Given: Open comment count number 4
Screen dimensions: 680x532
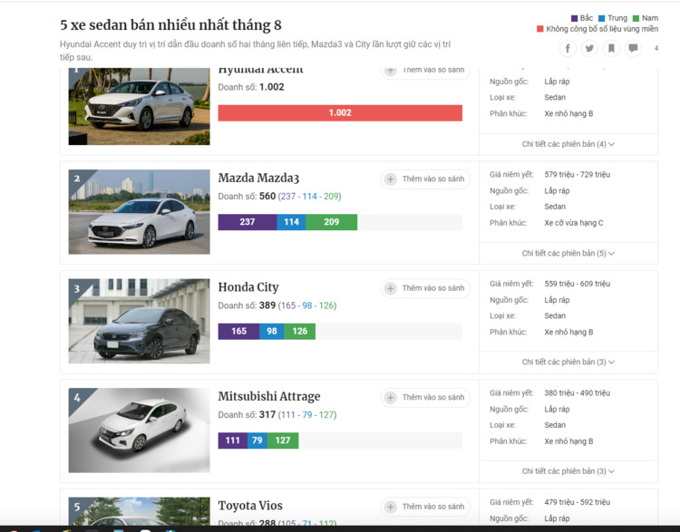Looking at the screenshot, I should click(x=656, y=48).
